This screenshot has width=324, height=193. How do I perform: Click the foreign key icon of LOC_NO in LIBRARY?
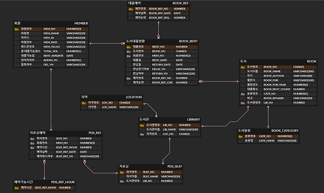(x=142, y=134)
